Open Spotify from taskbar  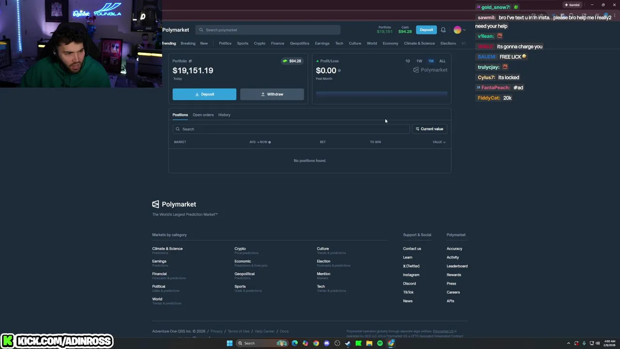380,343
